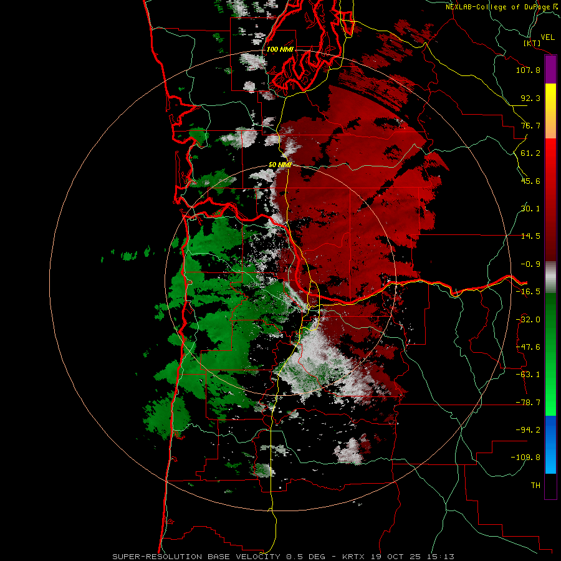Viewport: 561px width, 561px height.
Task: Click the purple segment of the color bar
Action: coord(550,70)
